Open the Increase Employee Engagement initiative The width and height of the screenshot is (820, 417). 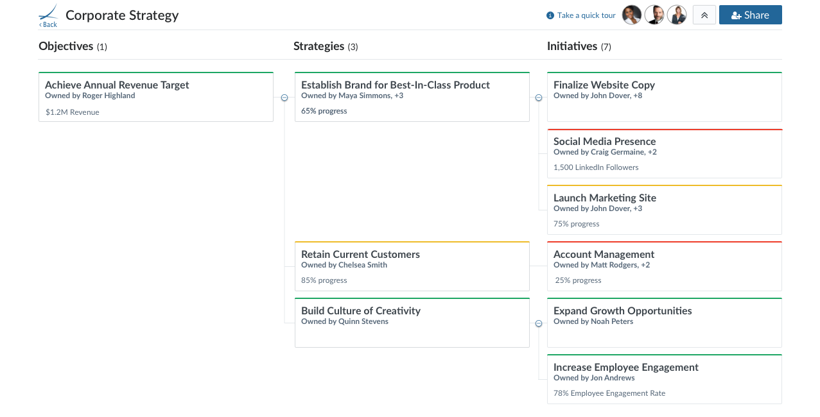(665, 379)
